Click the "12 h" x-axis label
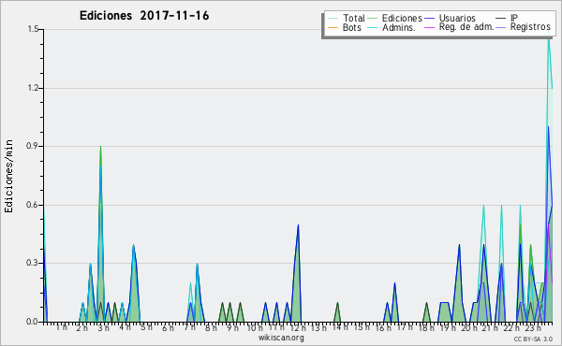 coord(298,328)
